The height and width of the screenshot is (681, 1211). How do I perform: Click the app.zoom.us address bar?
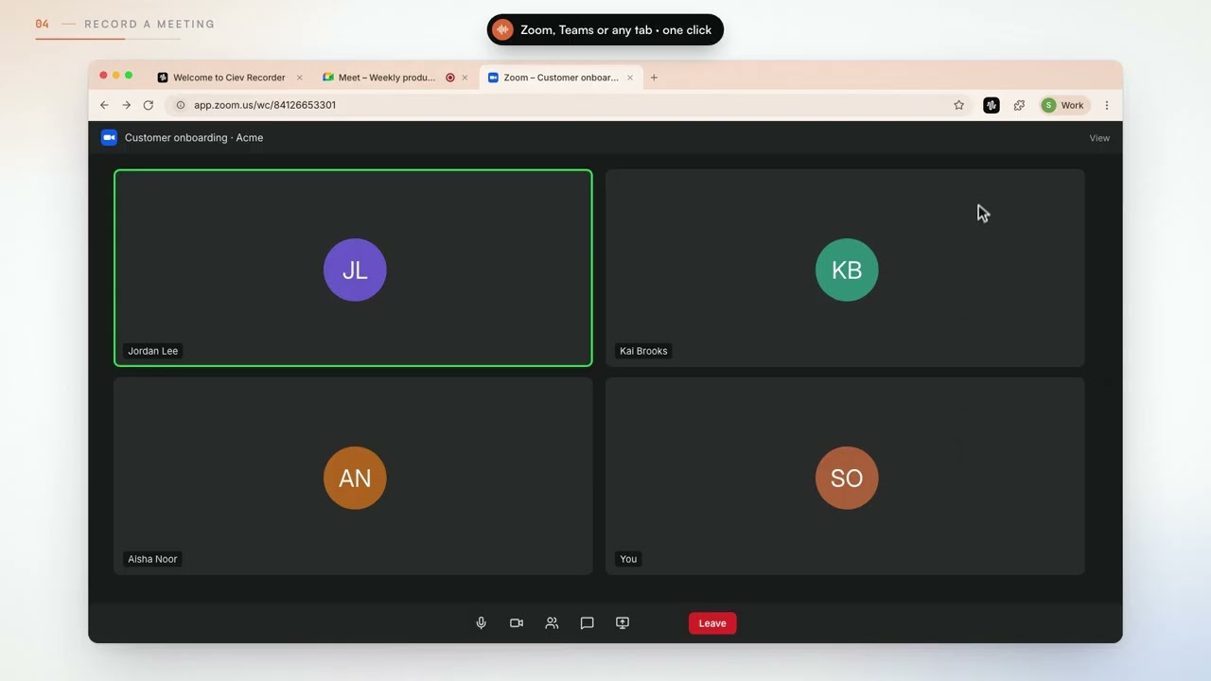pos(568,105)
